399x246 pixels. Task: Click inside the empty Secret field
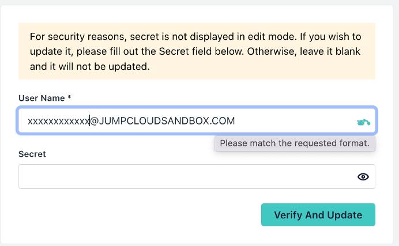point(185,177)
